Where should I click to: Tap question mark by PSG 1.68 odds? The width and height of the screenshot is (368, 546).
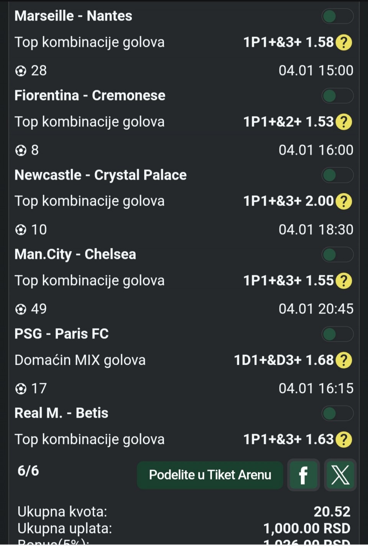(x=343, y=360)
